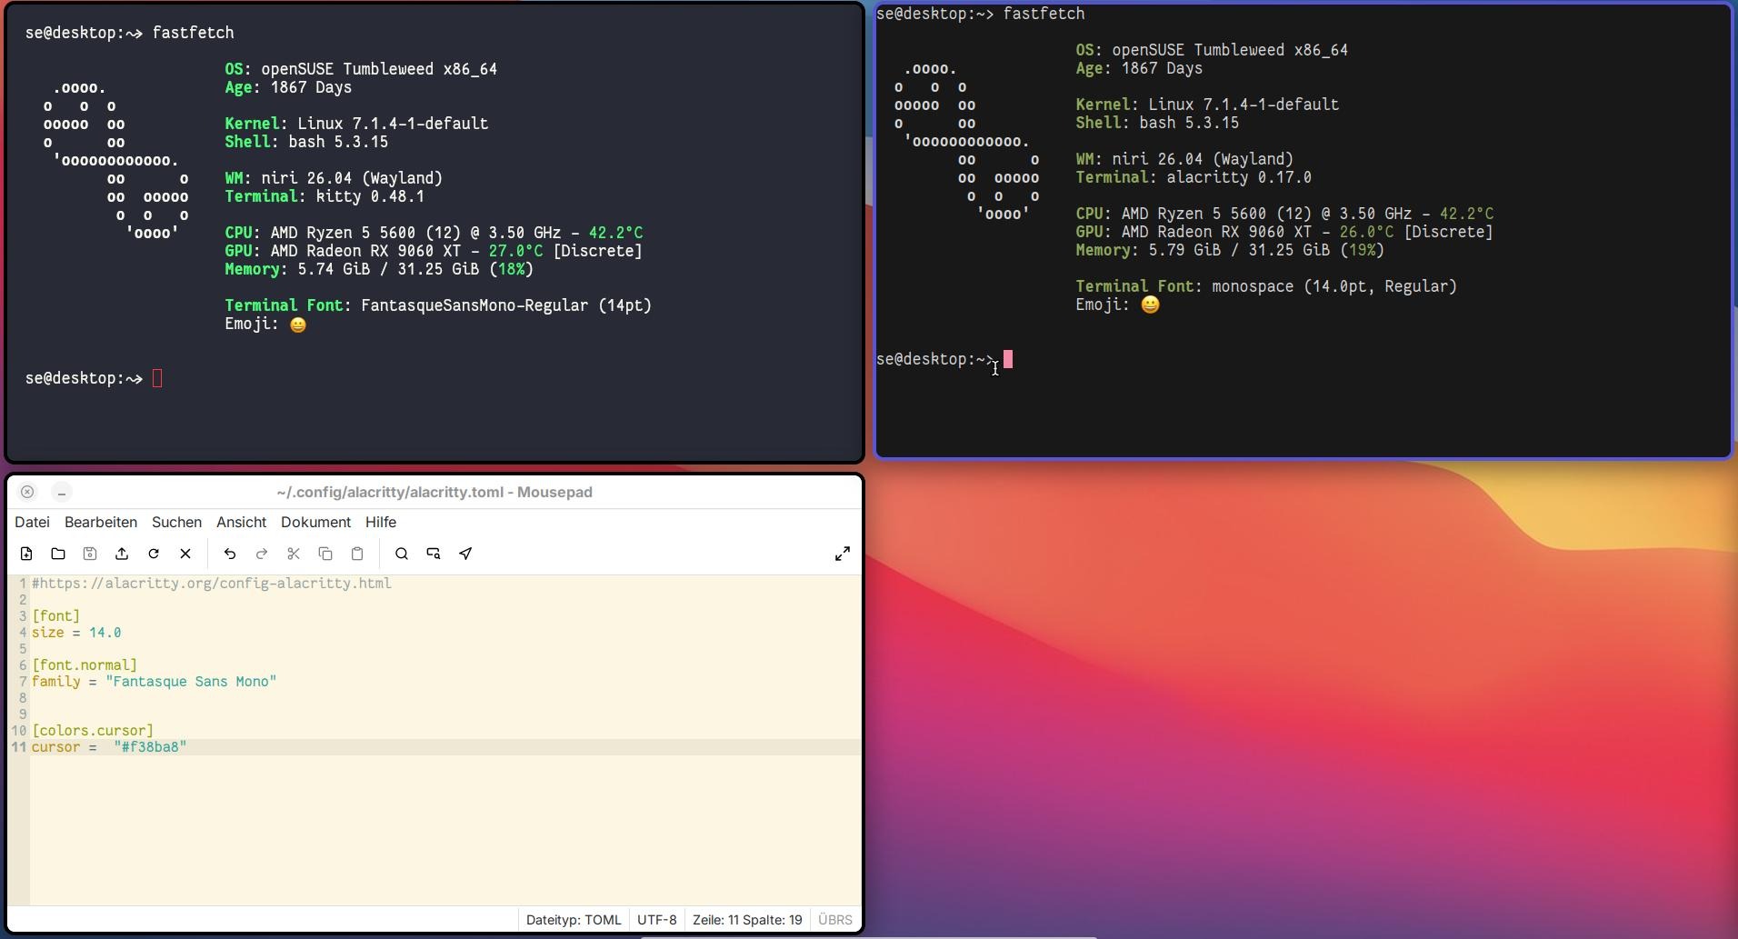Click the size = 14.0 line
The width and height of the screenshot is (1738, 939).
(76, 633)
